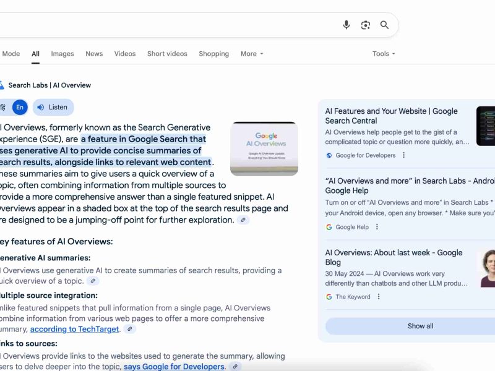Click Show all sources button
The width and height of the screenshot is (495, 371).
(420, 326)
